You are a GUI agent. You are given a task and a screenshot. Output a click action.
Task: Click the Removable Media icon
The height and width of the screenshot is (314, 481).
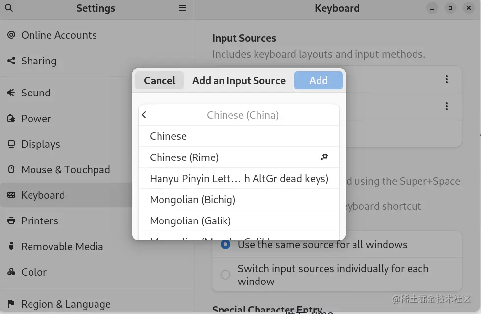pyautogui.click(x=11, y=247)
